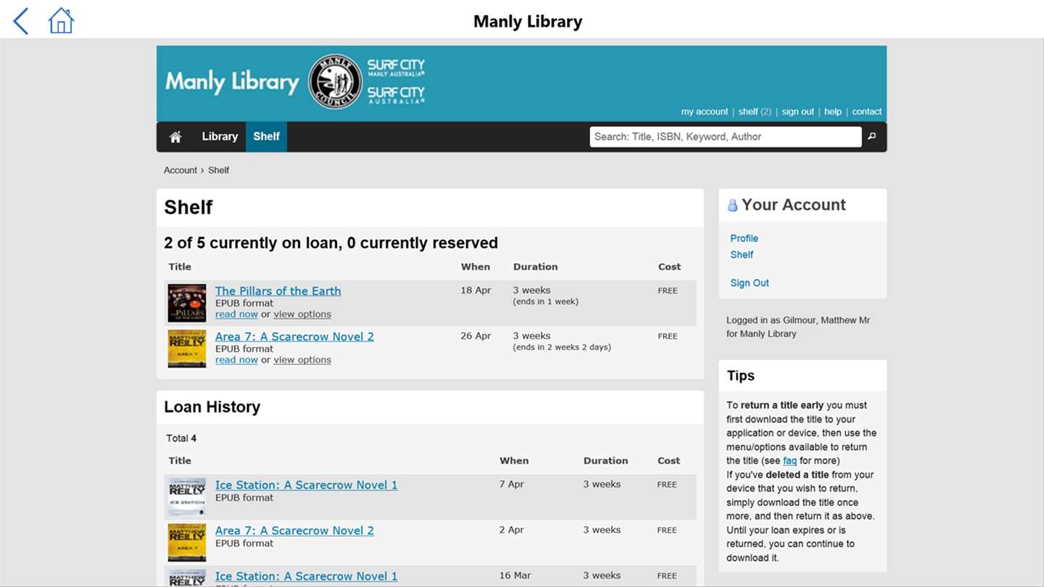Click view options for on-loan Area 7

(x=302, y=359)
